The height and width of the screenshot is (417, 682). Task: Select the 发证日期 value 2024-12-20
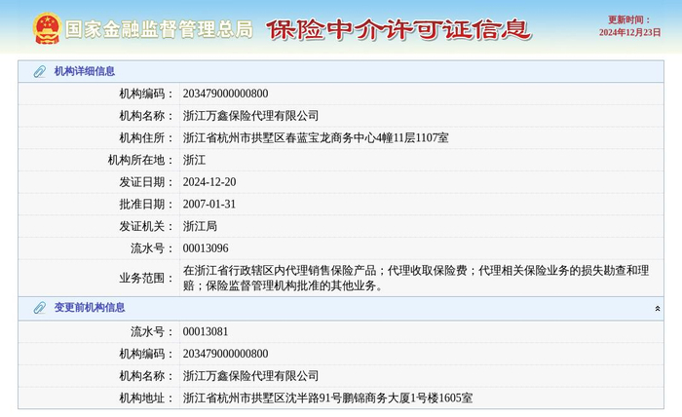[x=209, y=182]
